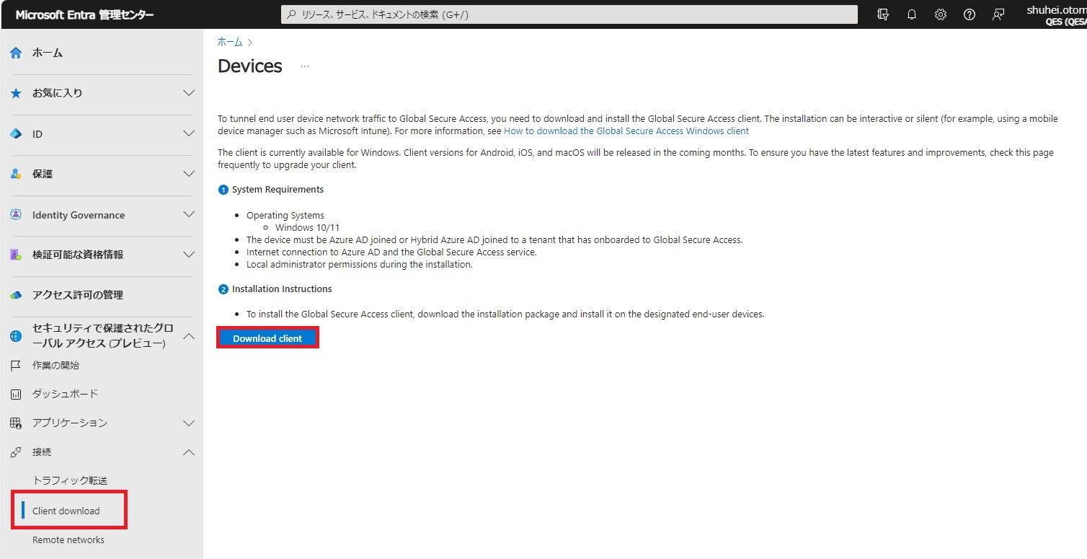Click the Favorites star icon

(x=16, y=93)
